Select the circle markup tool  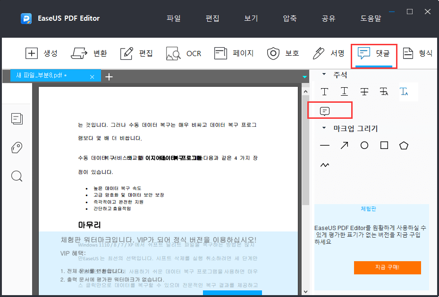pos(364,145)
